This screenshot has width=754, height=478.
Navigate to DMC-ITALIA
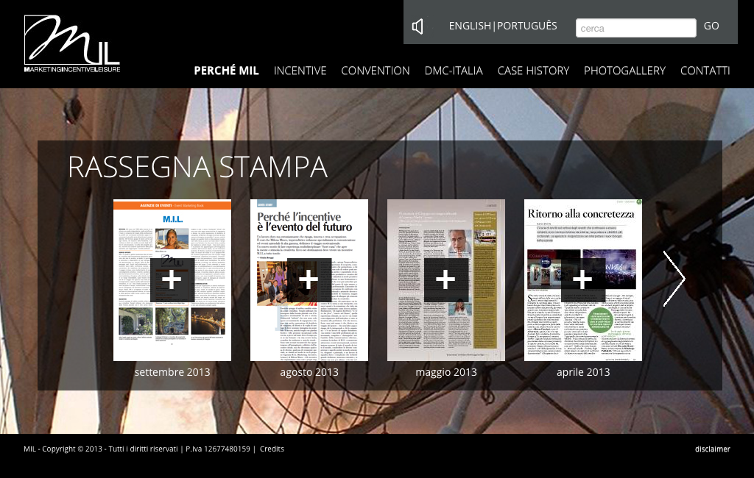point(454,71)
